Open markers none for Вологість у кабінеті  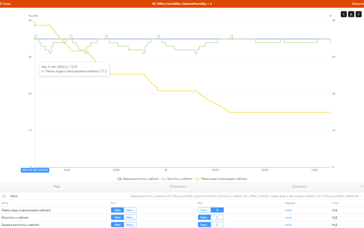(288, 217)
